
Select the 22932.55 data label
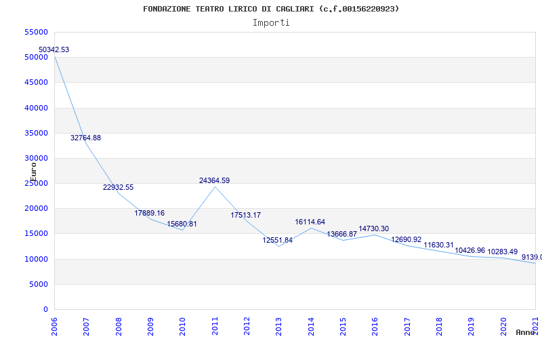coord(118,188)
